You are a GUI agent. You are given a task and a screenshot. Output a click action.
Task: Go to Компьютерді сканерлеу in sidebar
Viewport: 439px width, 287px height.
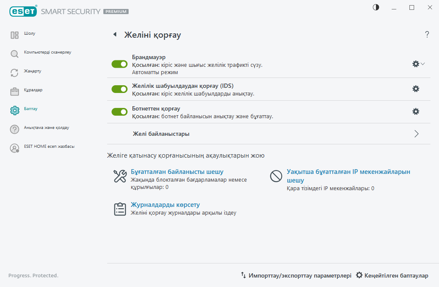tap(47, 52)
